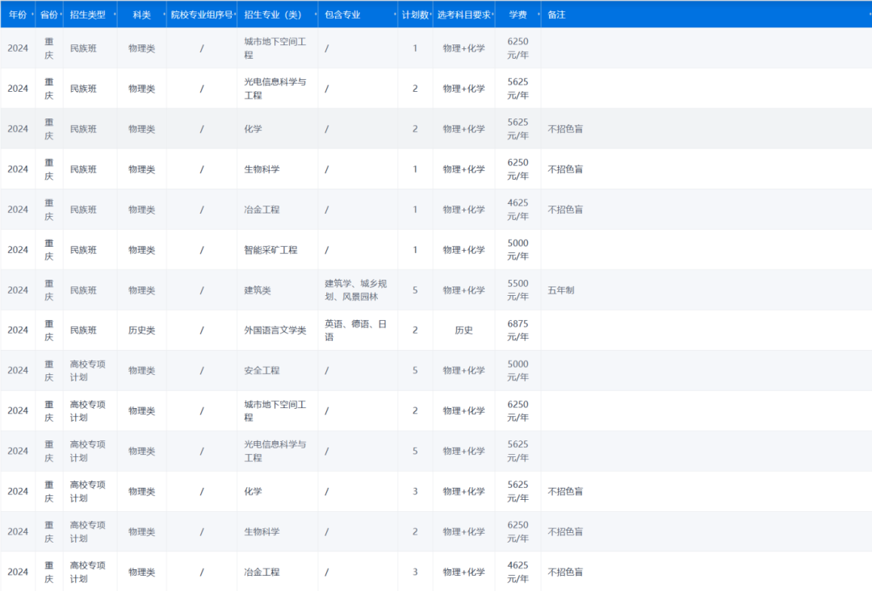Select the 英语、德语、日语 included majors cell
Image resolution: width=872 pixels, height=591 pixels.
point(356,330)
